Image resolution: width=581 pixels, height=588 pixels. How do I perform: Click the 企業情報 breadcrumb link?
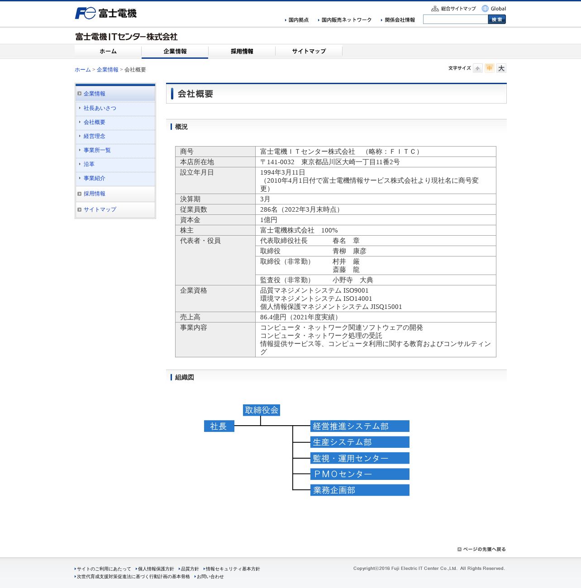click(108, 70)
